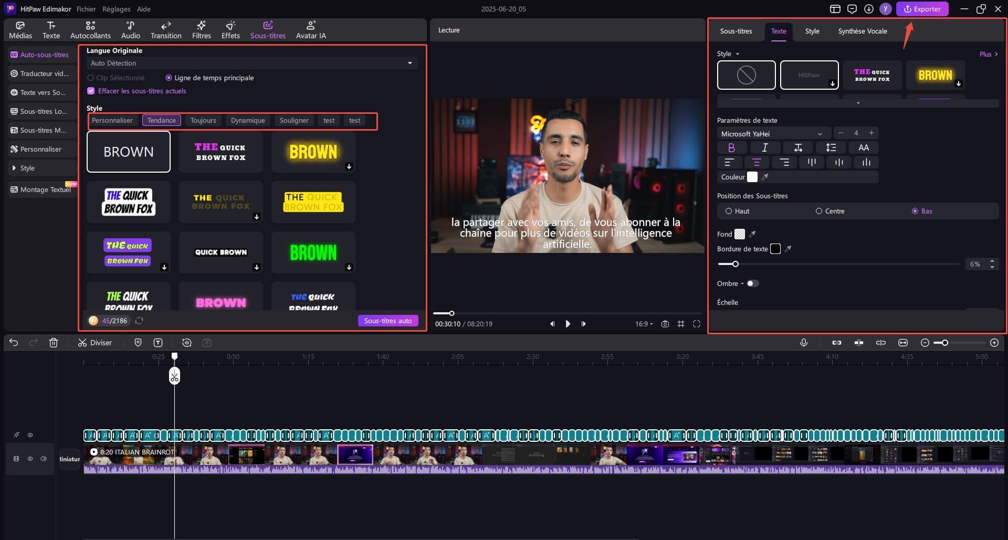Open the Langue Originale Auto Détection dropdown
The image size is (1008, 540).
252,63
